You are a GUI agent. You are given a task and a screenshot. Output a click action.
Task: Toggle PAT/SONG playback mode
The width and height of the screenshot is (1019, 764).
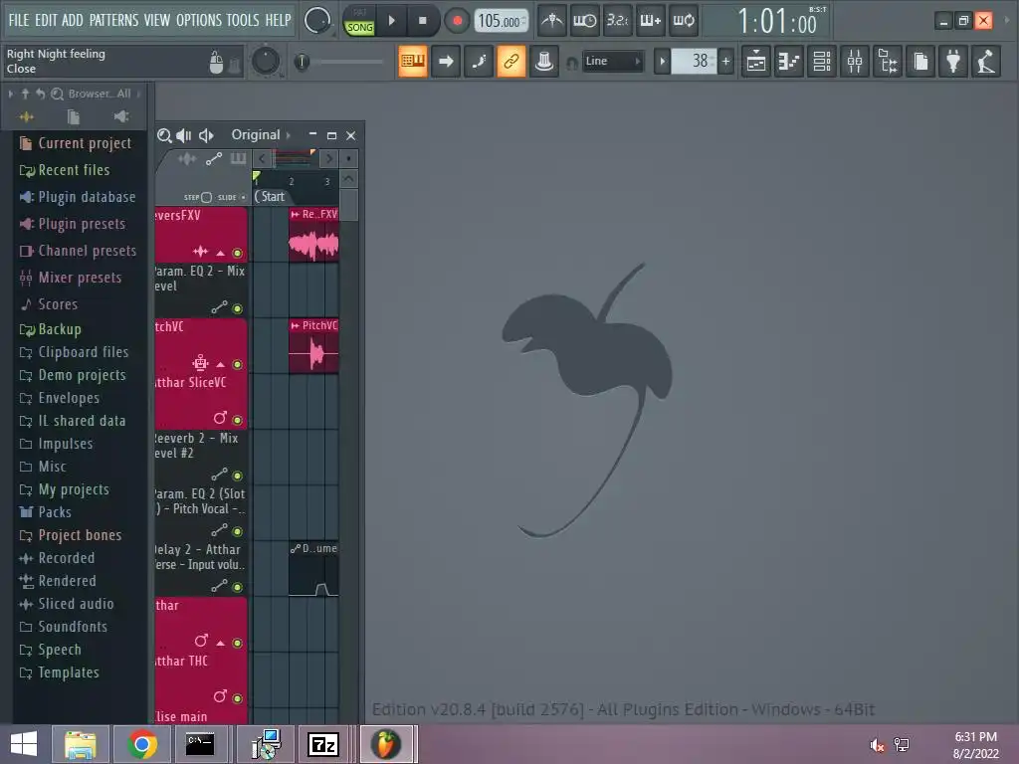[x=359, y=21]
